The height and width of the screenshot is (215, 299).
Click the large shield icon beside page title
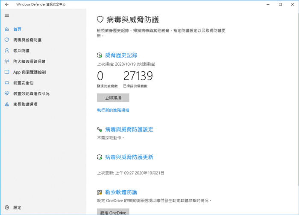(100, 20)
